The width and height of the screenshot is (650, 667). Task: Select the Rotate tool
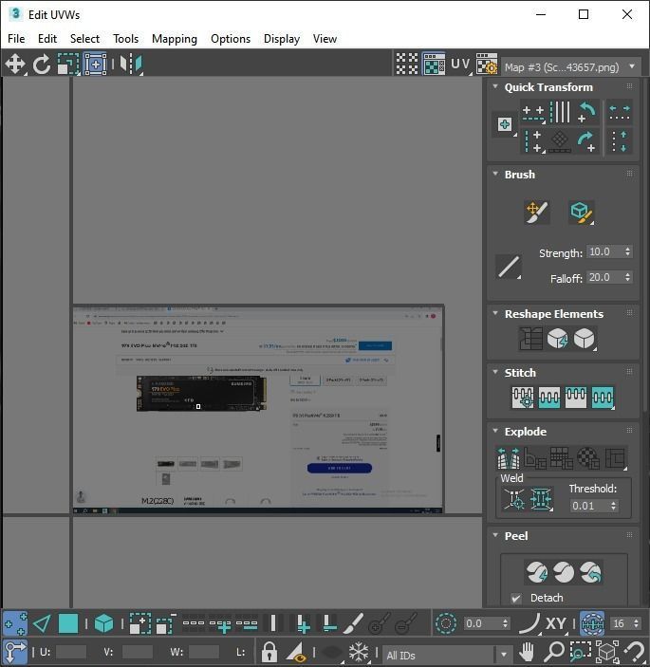42,65
